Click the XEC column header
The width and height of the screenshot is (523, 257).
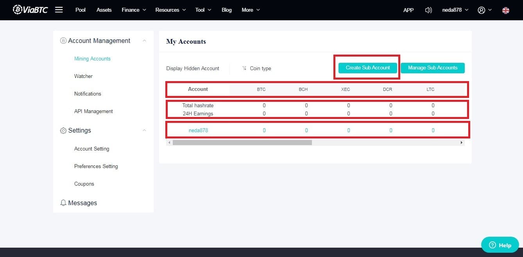click(x=346, y=89)
